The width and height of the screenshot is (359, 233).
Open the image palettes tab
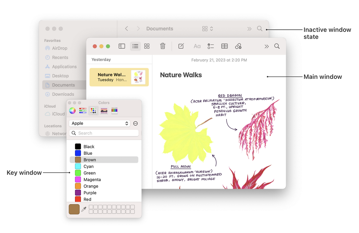pos(104,110)
